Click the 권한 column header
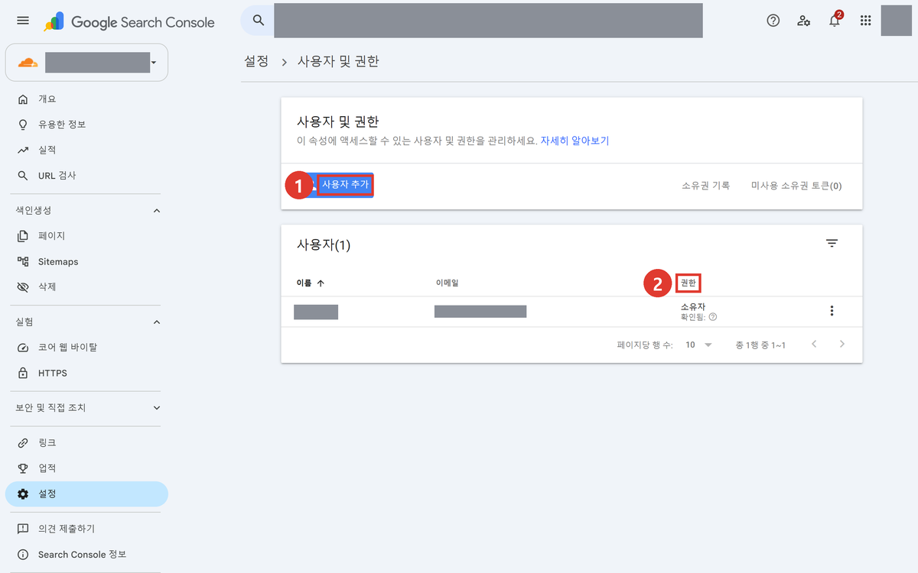This screenshot has height=573, width=918. (x=688, y=283)
